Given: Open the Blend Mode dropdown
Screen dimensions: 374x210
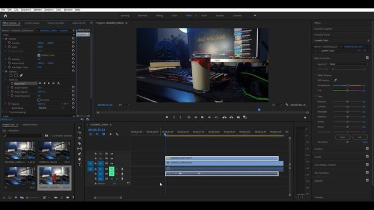Looking at the screenshot, I should (x=51, y=108).
